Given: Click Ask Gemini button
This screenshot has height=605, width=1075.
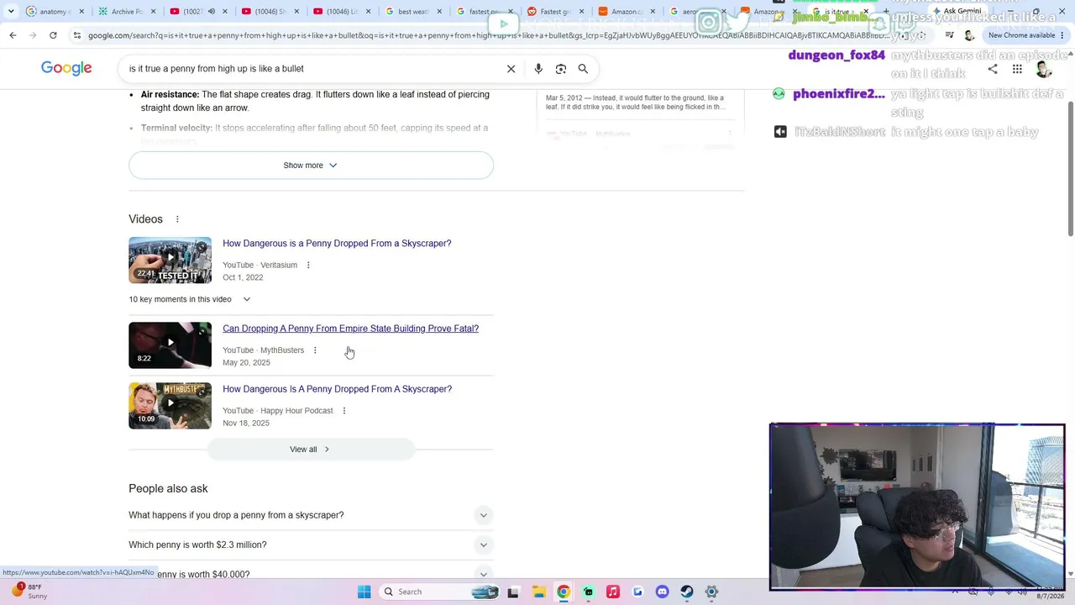Looking at the screenshot, I should [x=957, y=12].
